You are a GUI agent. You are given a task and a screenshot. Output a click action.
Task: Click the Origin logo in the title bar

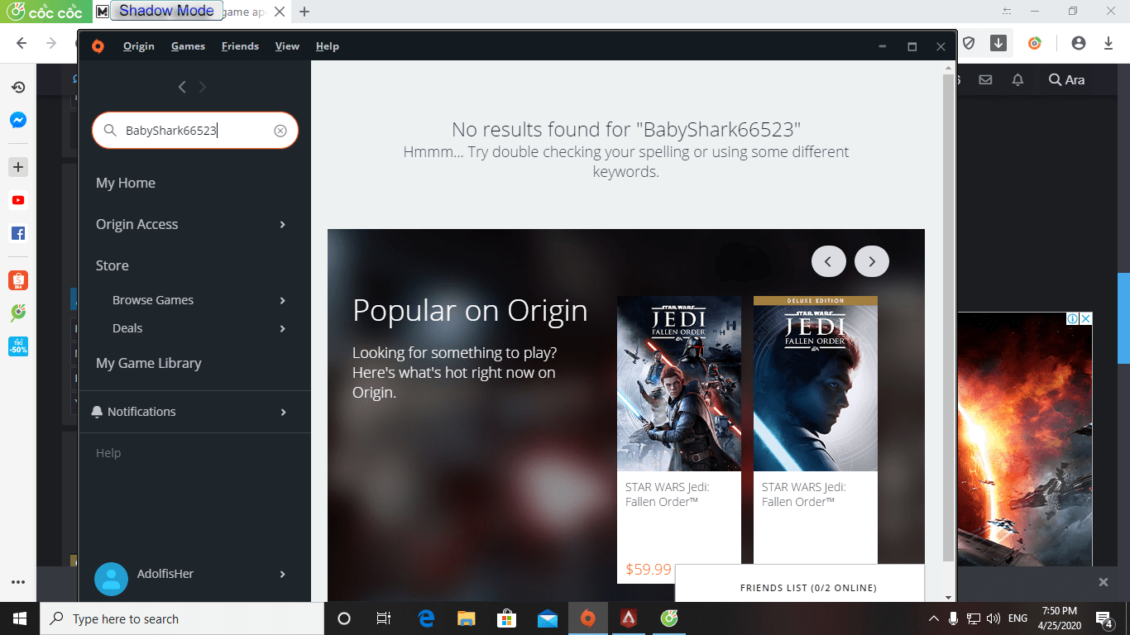click(x=98, y=46)
